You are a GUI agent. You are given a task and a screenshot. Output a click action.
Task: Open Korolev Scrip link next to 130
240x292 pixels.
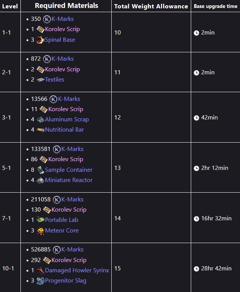click(x=69, y=210)
